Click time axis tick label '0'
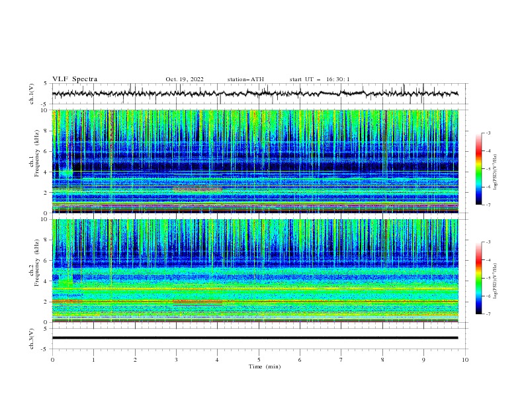The width and height of the screenshot is (524, 404). click(x=52, y=360)
